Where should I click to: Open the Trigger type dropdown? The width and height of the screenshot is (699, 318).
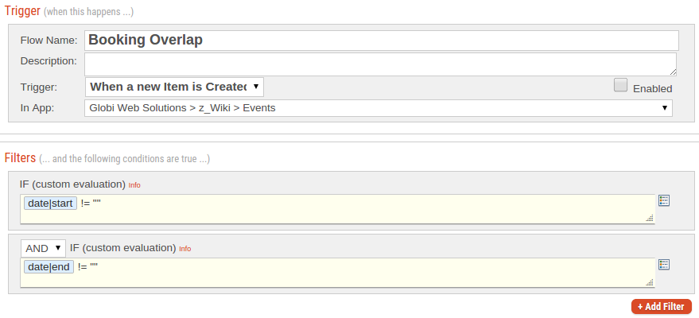tap(174, 87)
